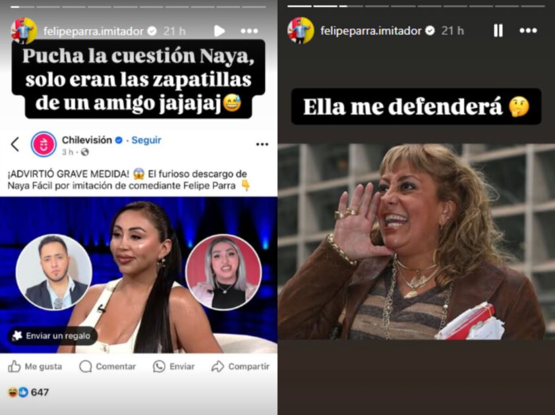The height and width of the screenshot is (415, 555).
Task: Follow Chilevisión via the Seguir link
Action: [146, 140]
